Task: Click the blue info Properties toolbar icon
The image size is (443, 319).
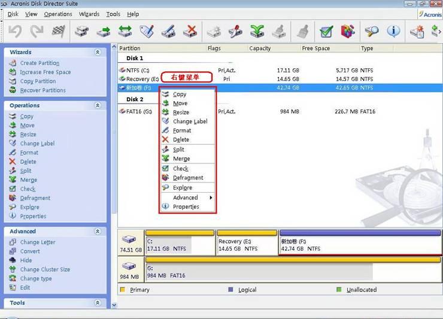Action: pos(393,31)
